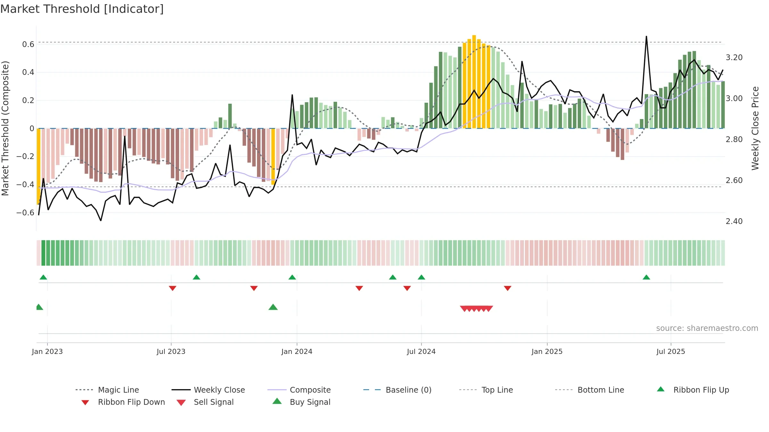
Task: Toggle Ribbon Flip Down in the legend
Action: pos(123,402)
